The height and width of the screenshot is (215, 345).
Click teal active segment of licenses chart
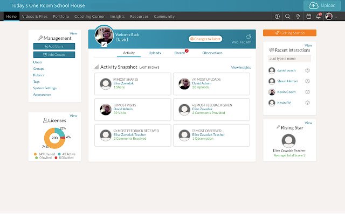tap(60, 132)
